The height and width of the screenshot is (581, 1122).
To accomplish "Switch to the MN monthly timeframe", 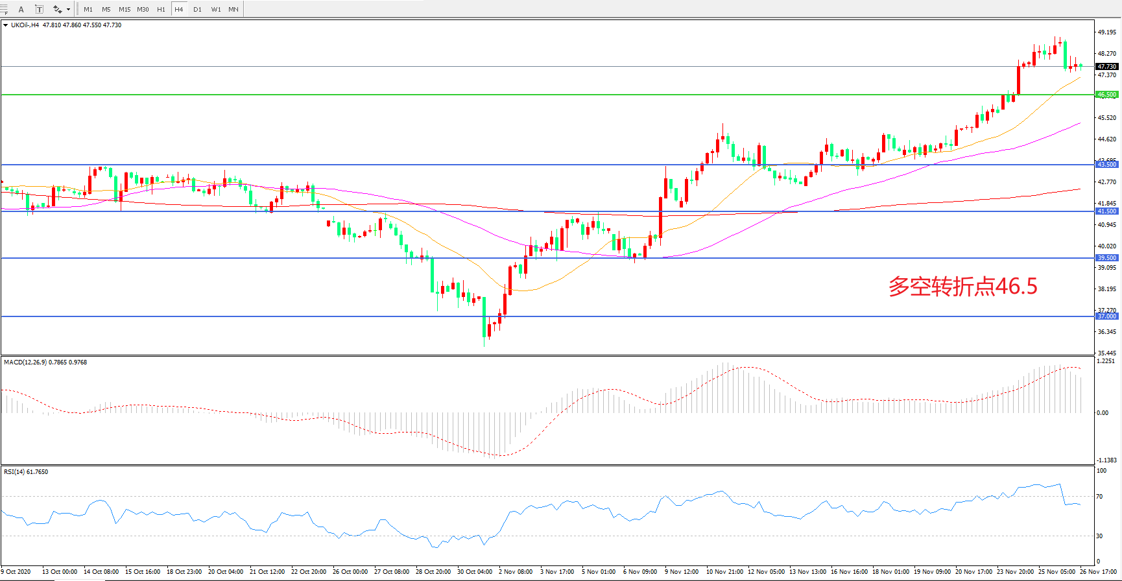I will [x=233, y=9].
